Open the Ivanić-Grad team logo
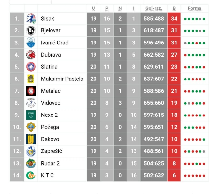The image size is (210, 194). 31,43
